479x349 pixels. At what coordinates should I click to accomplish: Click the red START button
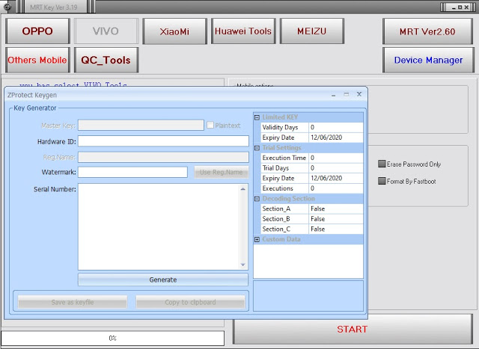pyautogui.click(x=353, y=329)
